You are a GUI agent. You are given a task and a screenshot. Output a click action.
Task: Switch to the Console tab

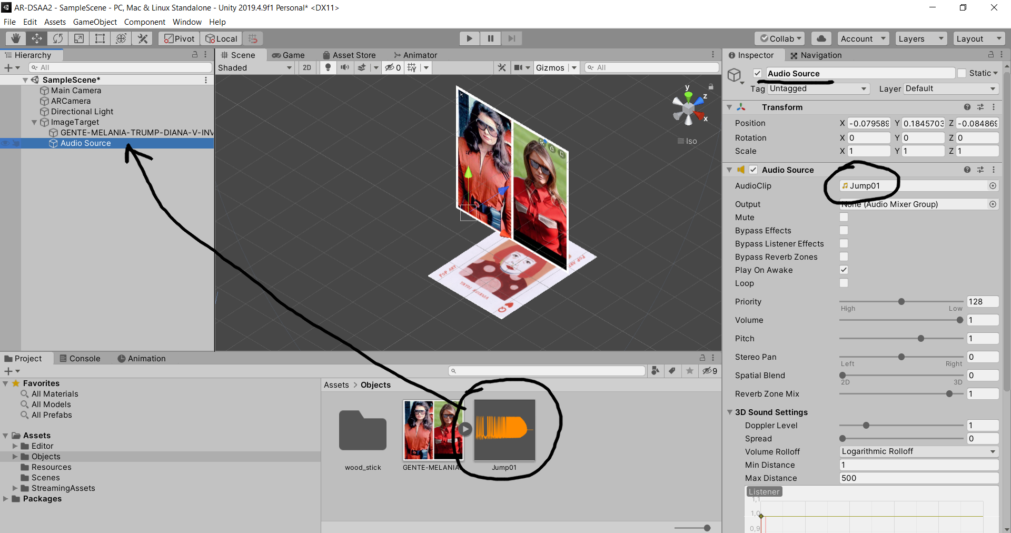pyautogui.click(x=80, y=359)
